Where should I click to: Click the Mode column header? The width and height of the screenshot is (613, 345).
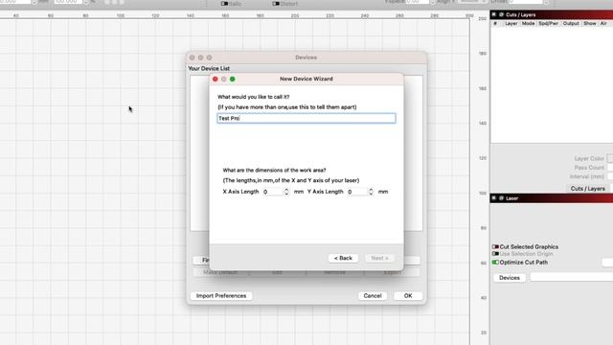[528, 23]
